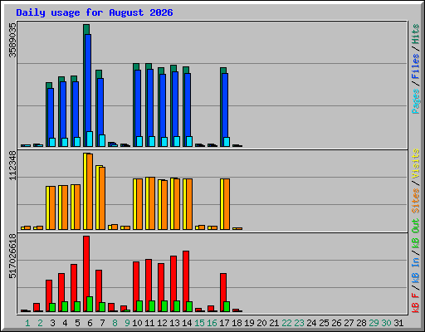The height and width of the screenshot is (332, 425).
Task: Click the 'Hits' legend label
Action: coord(416,34)
